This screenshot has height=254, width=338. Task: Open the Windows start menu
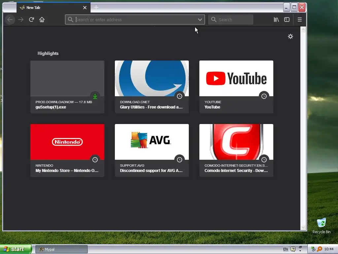pos(16,249)
